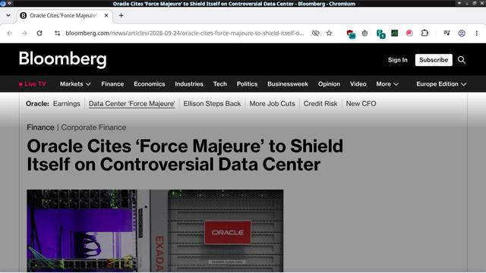
Task: Click the Bloomberg logo
Action: (62, 59)
